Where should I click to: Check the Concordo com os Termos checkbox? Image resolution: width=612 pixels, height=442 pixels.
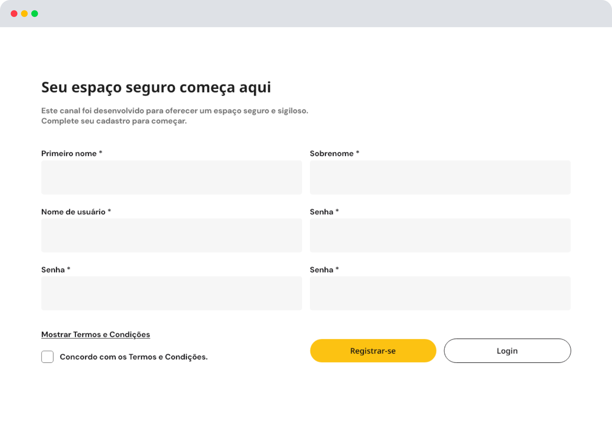tap(48, 357)
